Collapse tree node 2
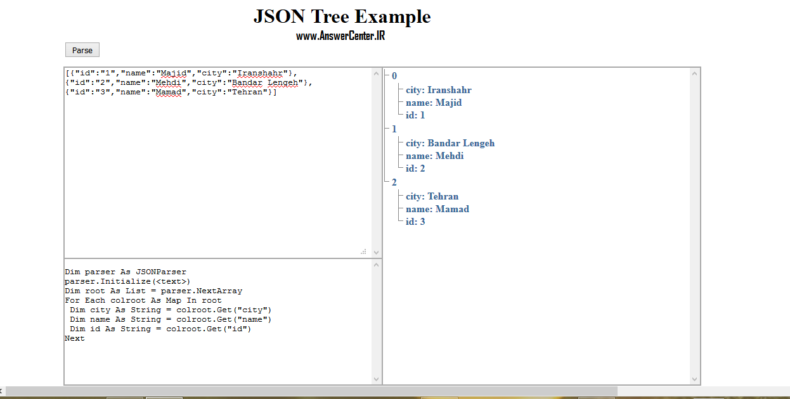Viewport: 790px width, 399px height. click(394, 182)
